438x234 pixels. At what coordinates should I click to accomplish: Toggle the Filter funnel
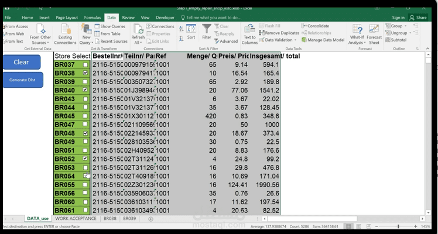click(x=207, y=32)
